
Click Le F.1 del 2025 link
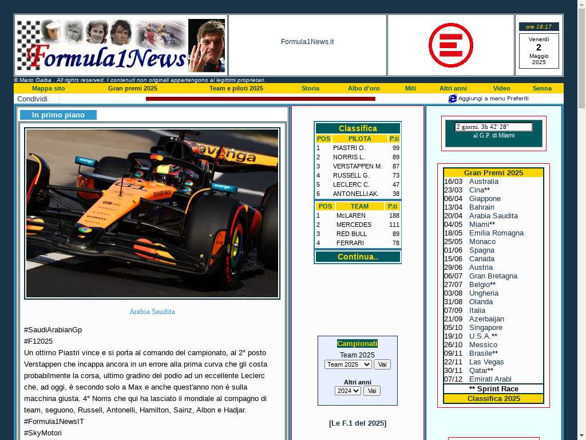pos(358,423)
